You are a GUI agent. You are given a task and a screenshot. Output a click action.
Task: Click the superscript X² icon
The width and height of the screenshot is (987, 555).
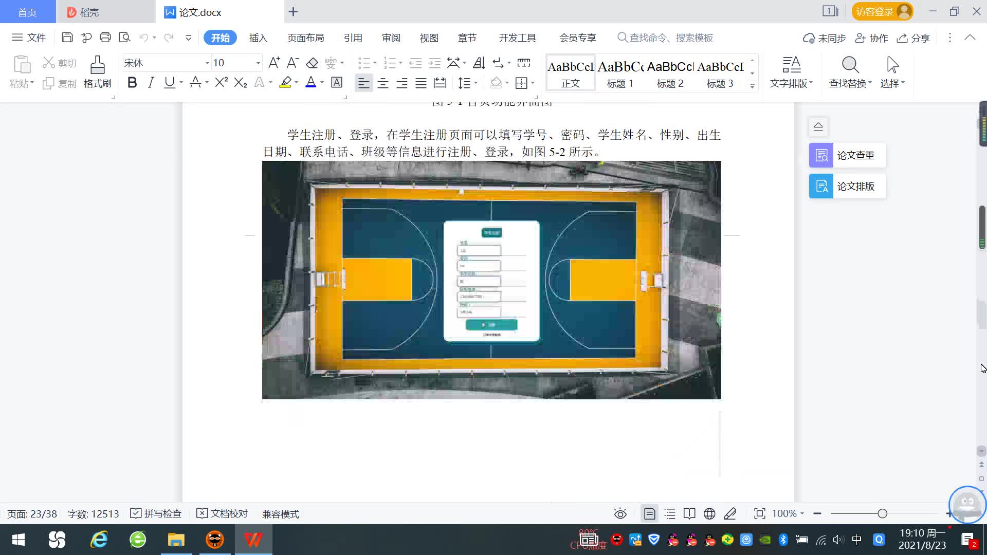(221, 83)
